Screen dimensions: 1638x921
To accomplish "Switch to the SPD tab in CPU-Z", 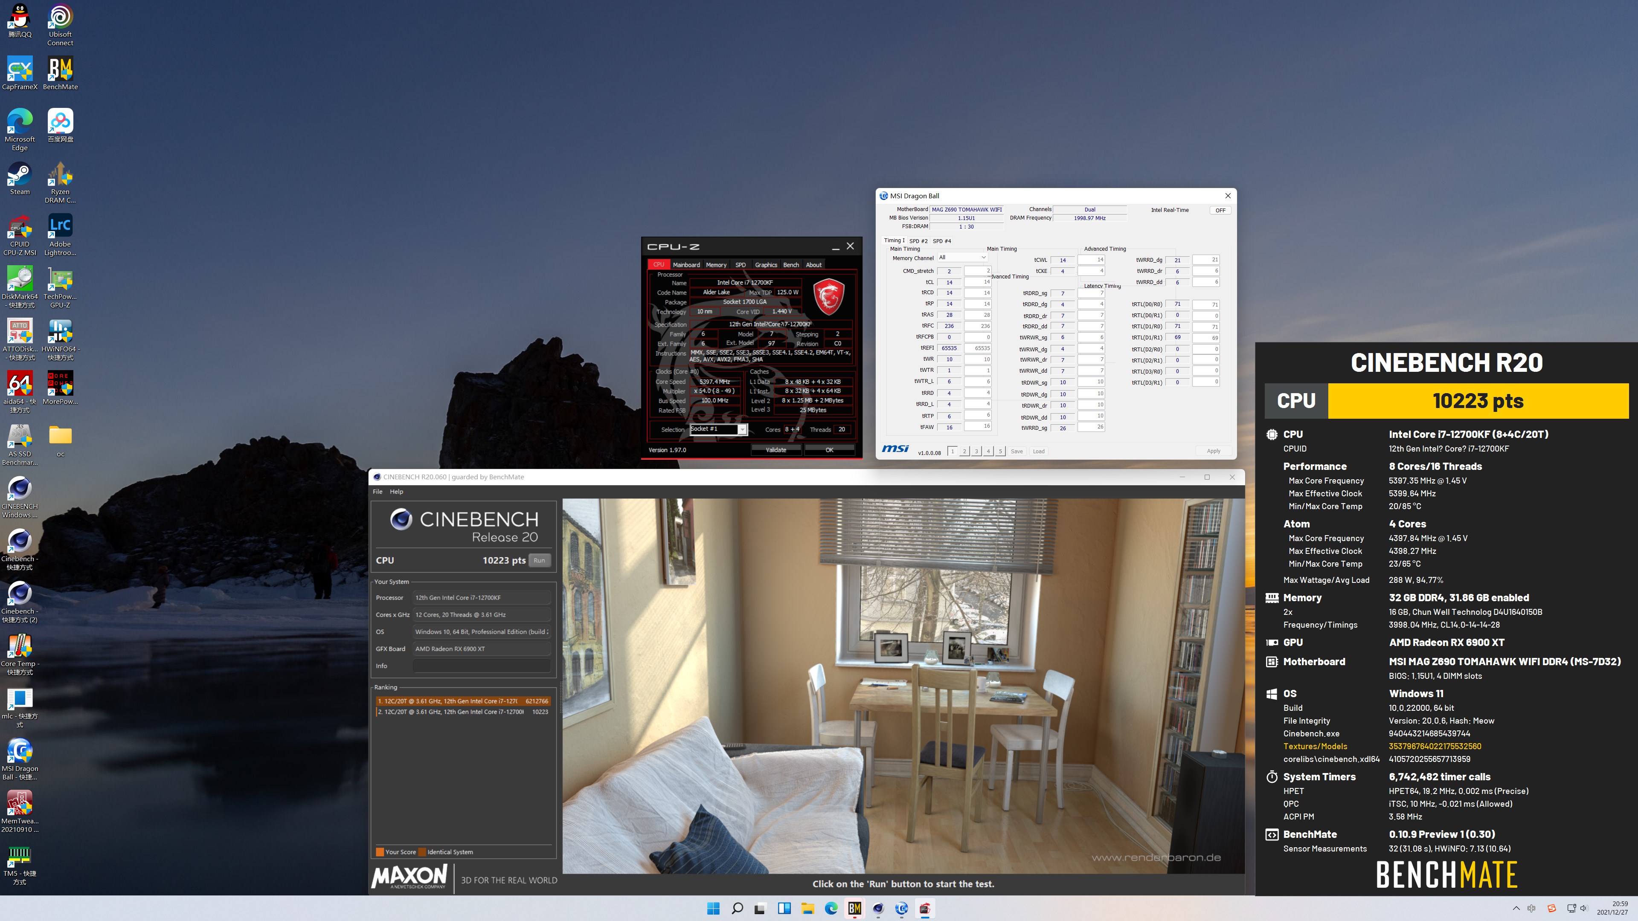I will tap(740, 264).
